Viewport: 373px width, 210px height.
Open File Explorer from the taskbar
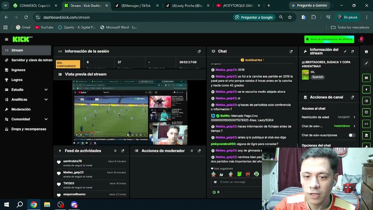point(47,204)
